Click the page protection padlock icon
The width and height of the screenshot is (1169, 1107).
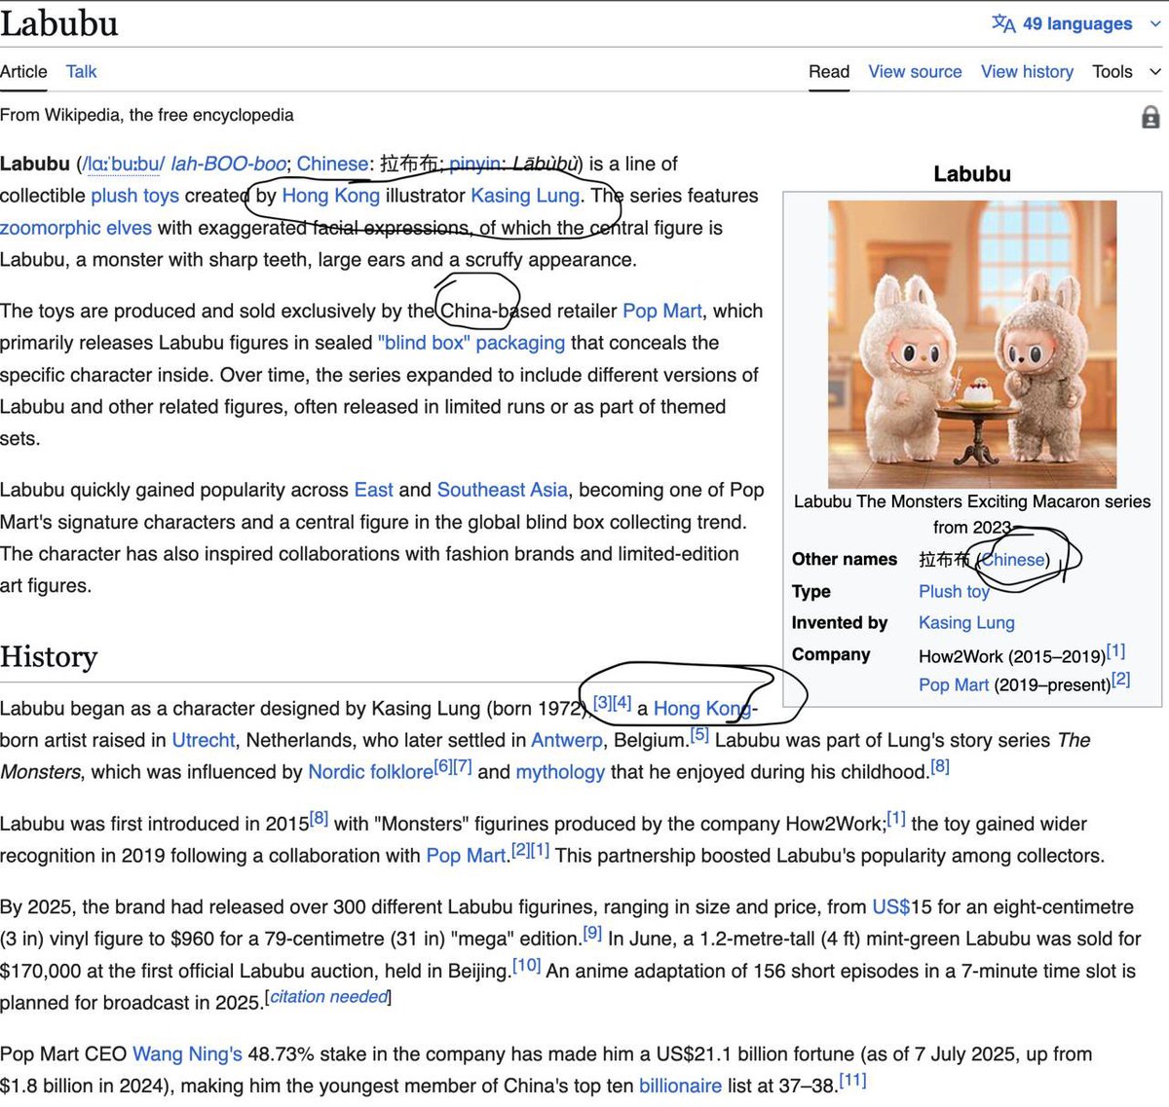pyautogui.click(x=1150, y=118)
